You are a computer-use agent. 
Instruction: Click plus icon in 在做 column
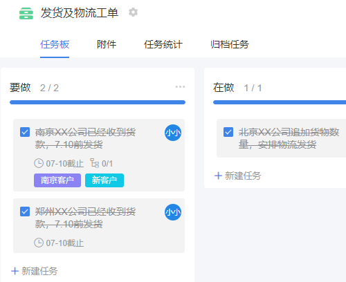pyautogui.click(x=218, y=176)
